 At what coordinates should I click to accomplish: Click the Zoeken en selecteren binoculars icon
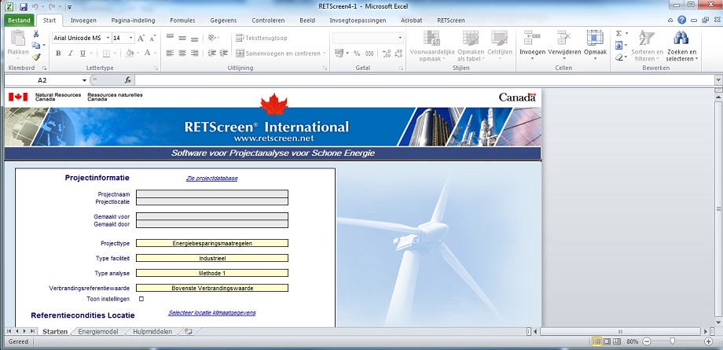(x=681, y=38)
